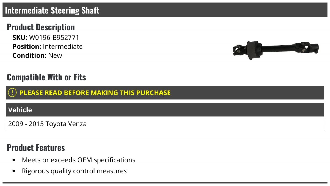Select the Intermediate Steering Shaft title bar
Screen dimensions: 330x186
pos(165,10)
